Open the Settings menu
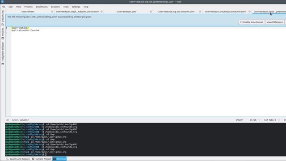286x161 pixels. (76, 7)
